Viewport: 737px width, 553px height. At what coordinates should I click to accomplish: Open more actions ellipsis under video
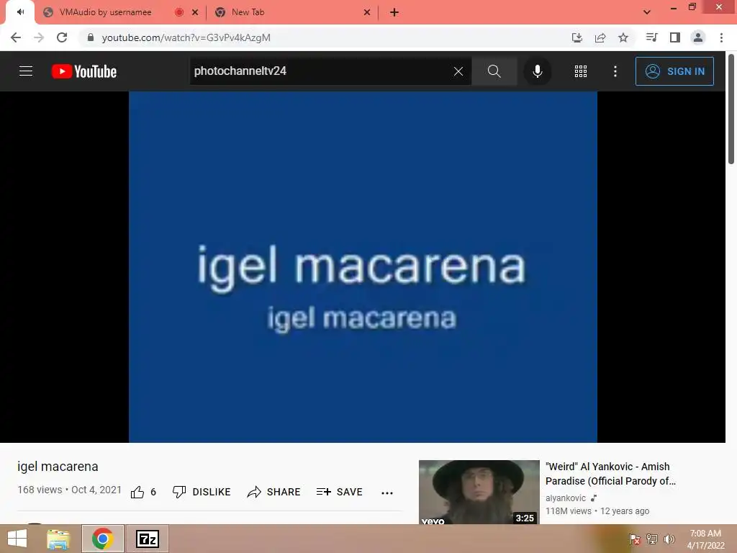(386, 493)
